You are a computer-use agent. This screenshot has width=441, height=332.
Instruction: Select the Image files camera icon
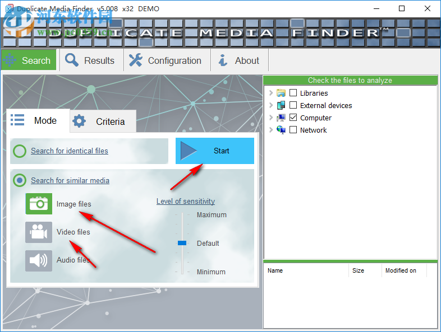[x=39, y=204]
